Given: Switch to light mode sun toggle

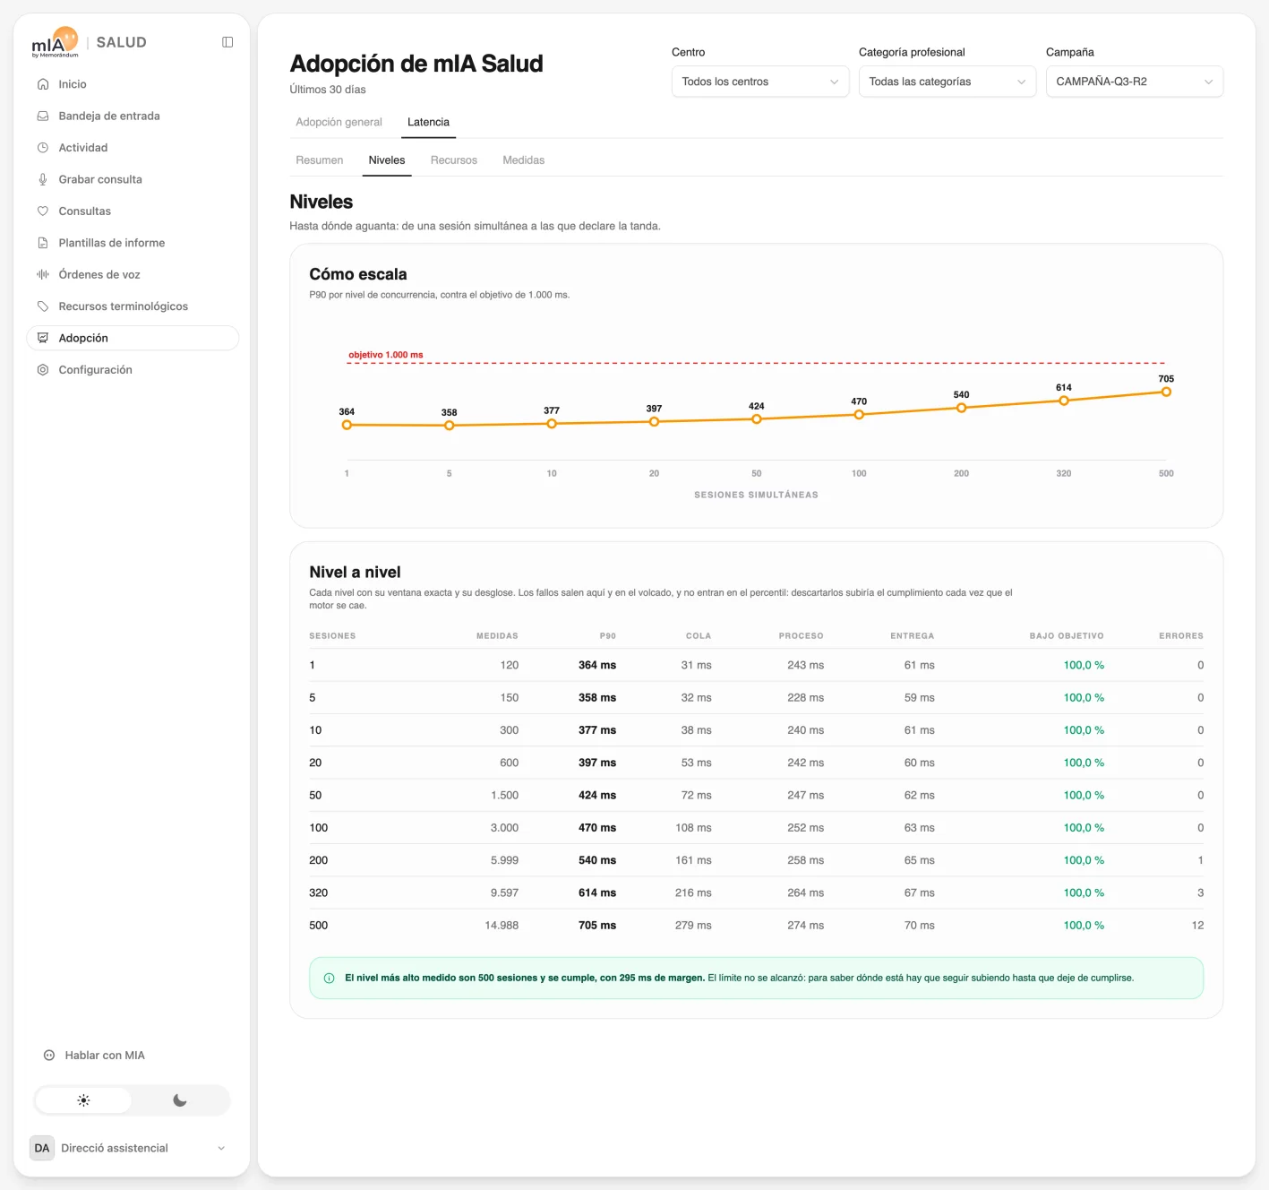Looking at the screenshot, I should (x=83, y=1100).
